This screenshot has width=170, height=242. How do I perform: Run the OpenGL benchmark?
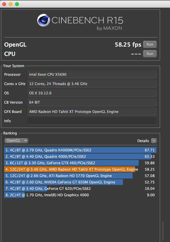[x=150, y=45]
